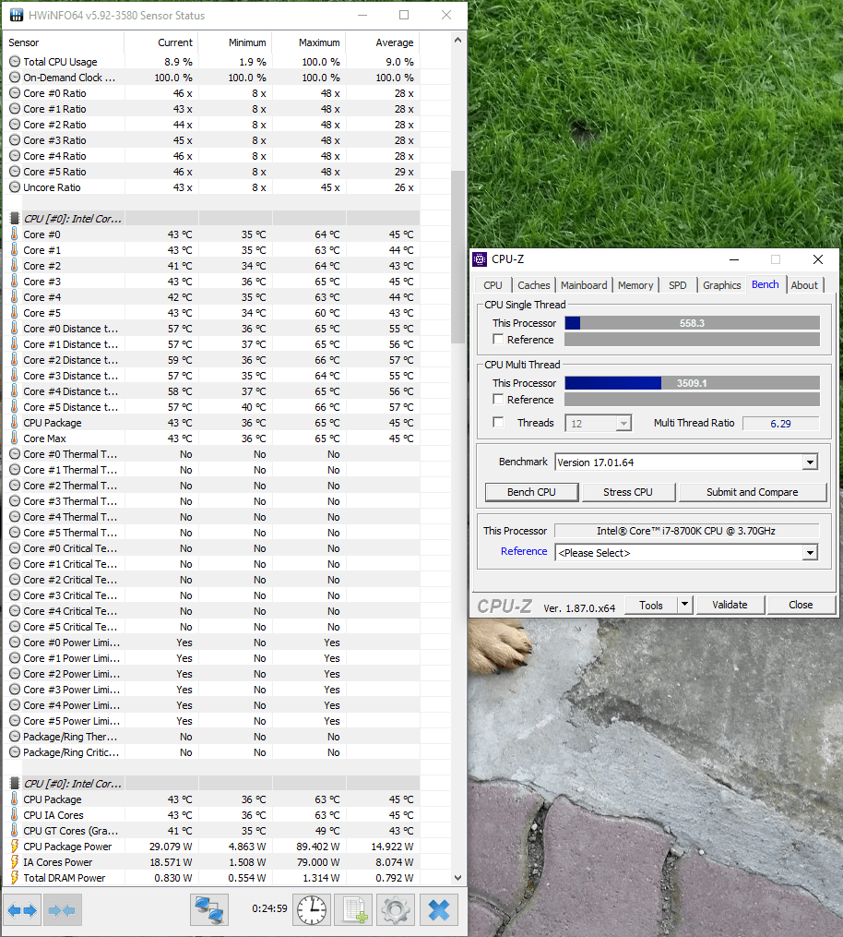Click the Minimum column header
This screenshot has width=843, height=937.
234,42
